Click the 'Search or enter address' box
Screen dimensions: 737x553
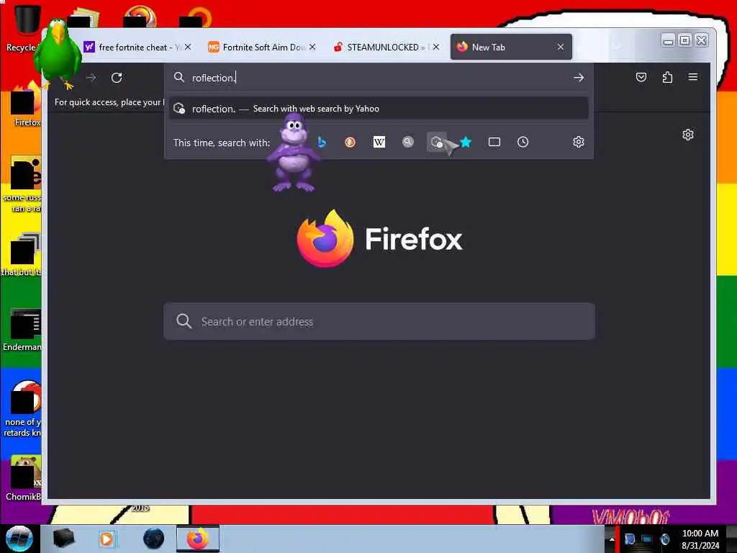[379, 322]
